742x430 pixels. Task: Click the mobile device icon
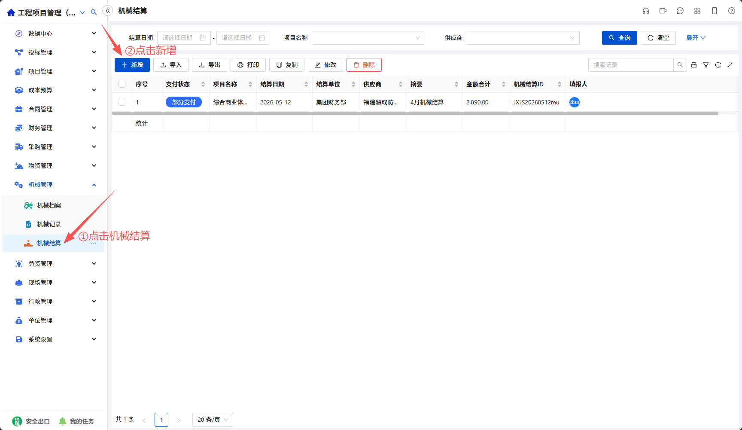pyautogui.click(x=715, y=11)
